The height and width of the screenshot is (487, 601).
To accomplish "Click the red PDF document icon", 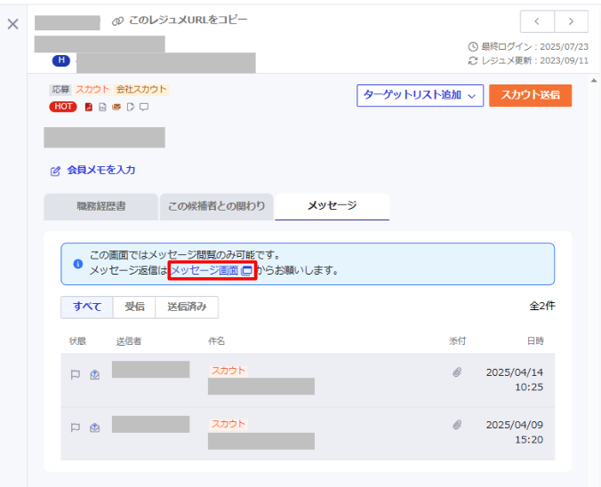I will (x=89, y=107).
